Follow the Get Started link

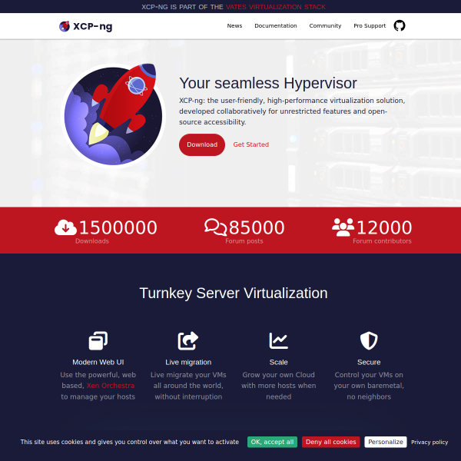coord(251,144)
